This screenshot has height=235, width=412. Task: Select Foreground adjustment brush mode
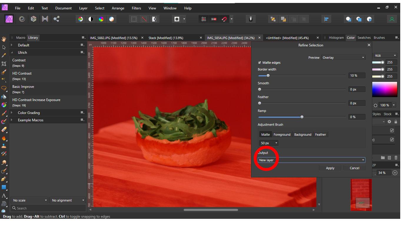[282, 135]
